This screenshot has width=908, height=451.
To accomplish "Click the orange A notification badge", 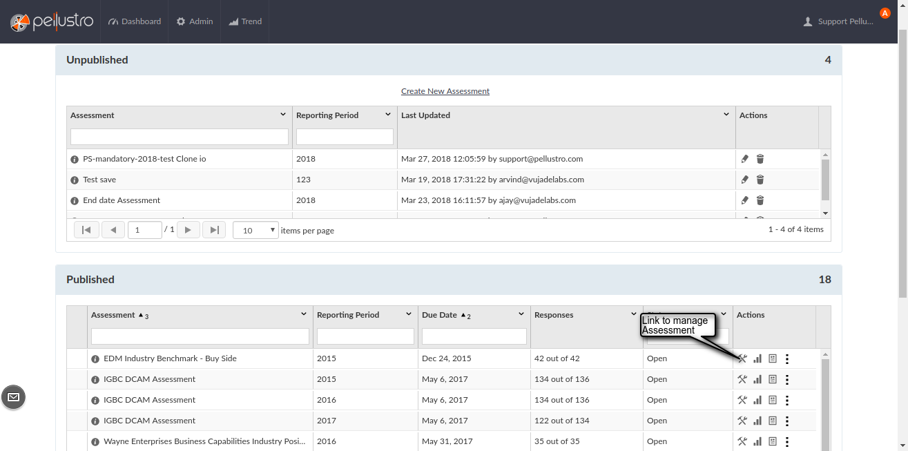I will click(885, 13).
